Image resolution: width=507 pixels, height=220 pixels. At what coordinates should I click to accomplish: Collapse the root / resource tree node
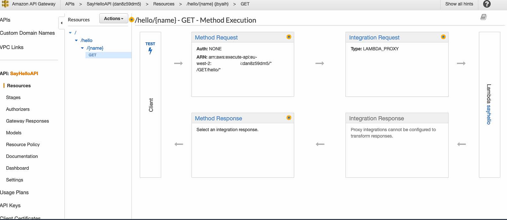coord(70,33)
